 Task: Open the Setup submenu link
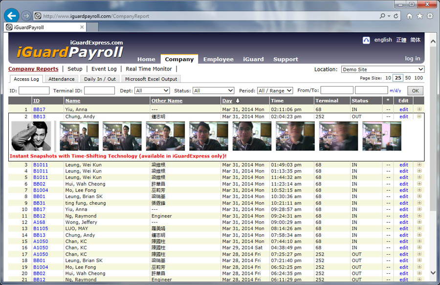[x=75, y=69]
